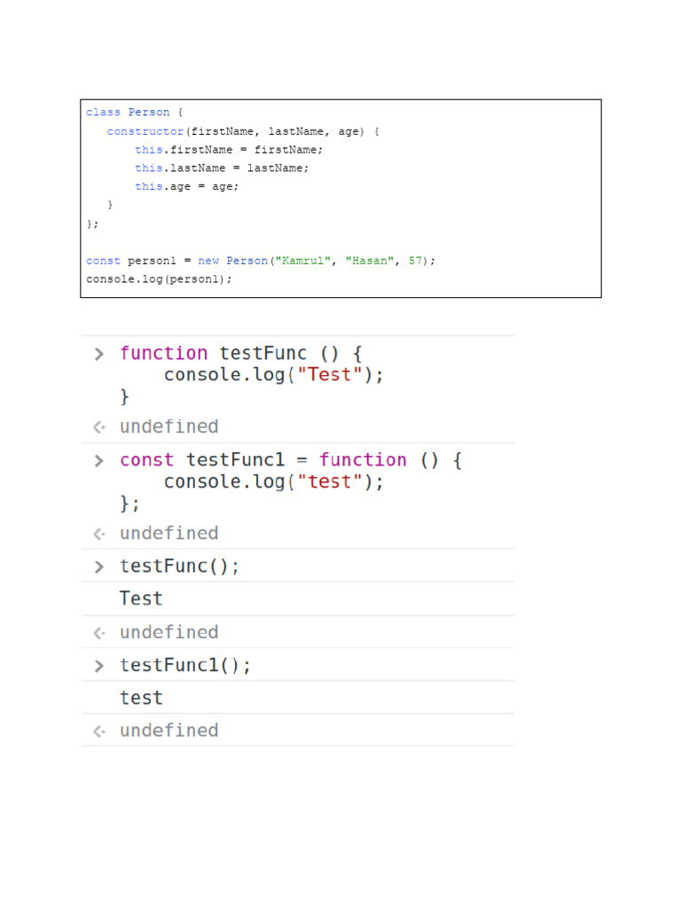Click the input chevron beside the testFunc(); call
681x908 pixels.
[x=99, y=567]
